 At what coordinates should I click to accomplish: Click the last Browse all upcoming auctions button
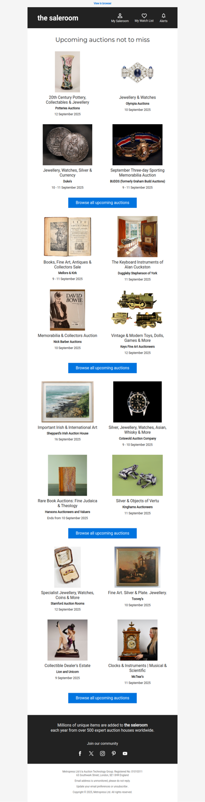pyautogui.click(x=102, y=698)
